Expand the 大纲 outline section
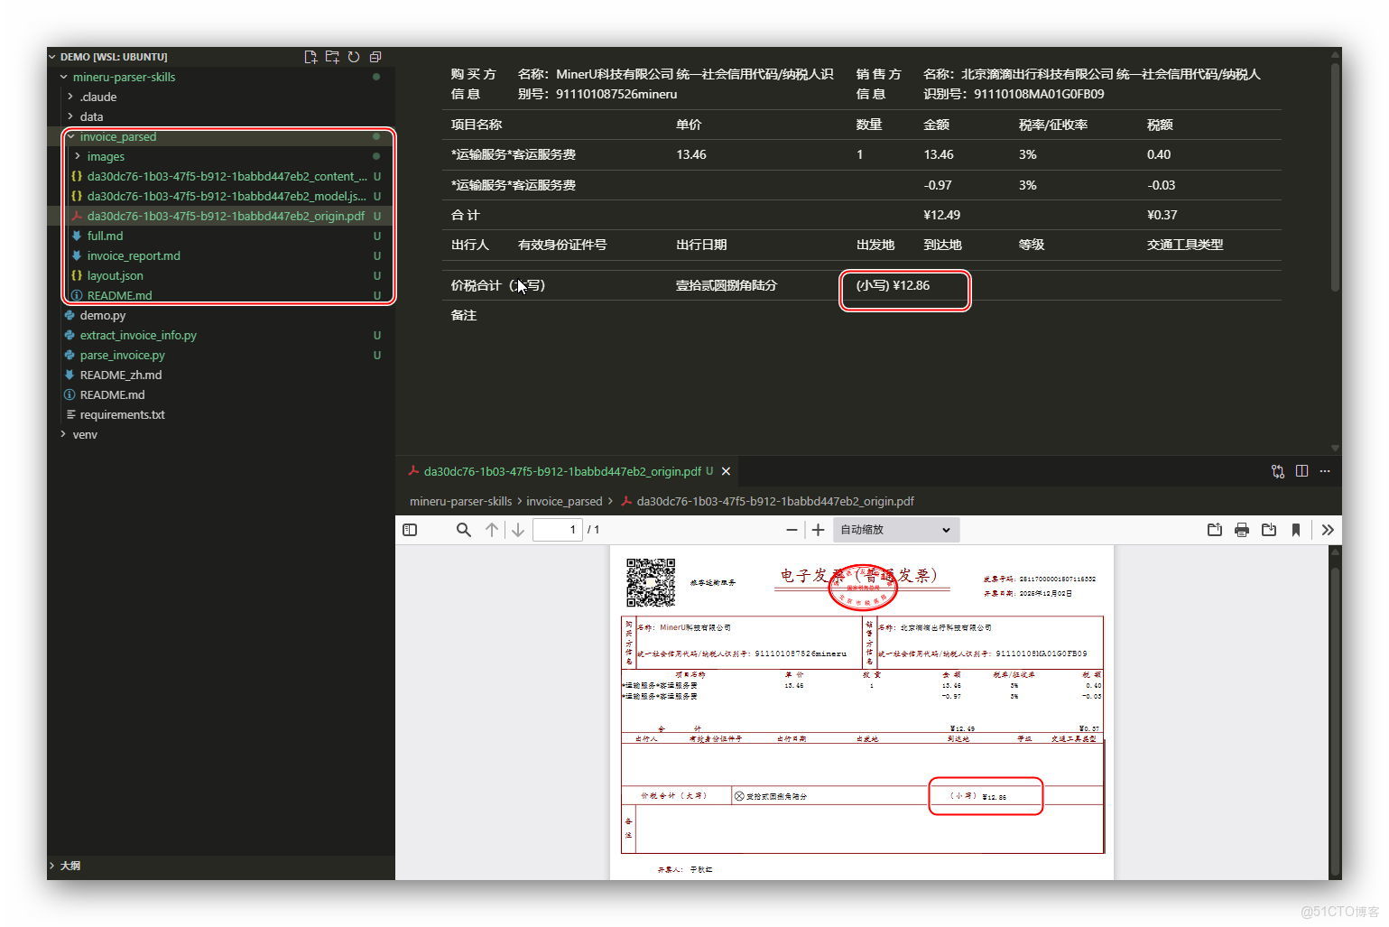 point(69,866)
